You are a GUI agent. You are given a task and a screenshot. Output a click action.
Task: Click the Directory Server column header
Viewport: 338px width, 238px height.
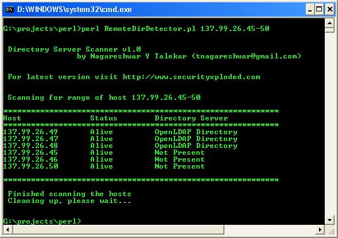191,118
